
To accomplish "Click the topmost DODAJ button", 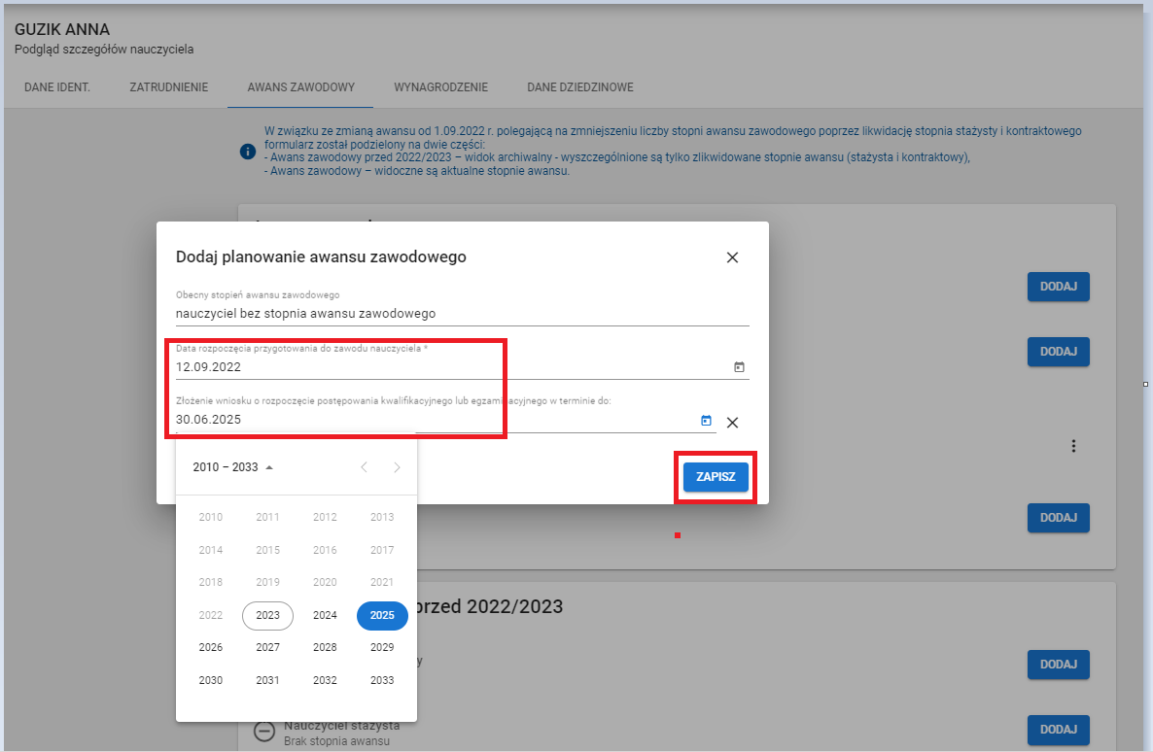I will [x=1058, y=287].
